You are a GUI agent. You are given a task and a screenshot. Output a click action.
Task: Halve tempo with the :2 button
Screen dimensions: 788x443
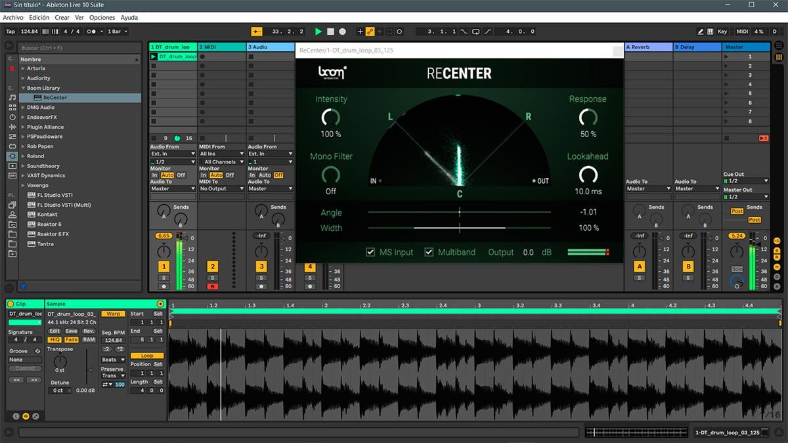point(107,349)
